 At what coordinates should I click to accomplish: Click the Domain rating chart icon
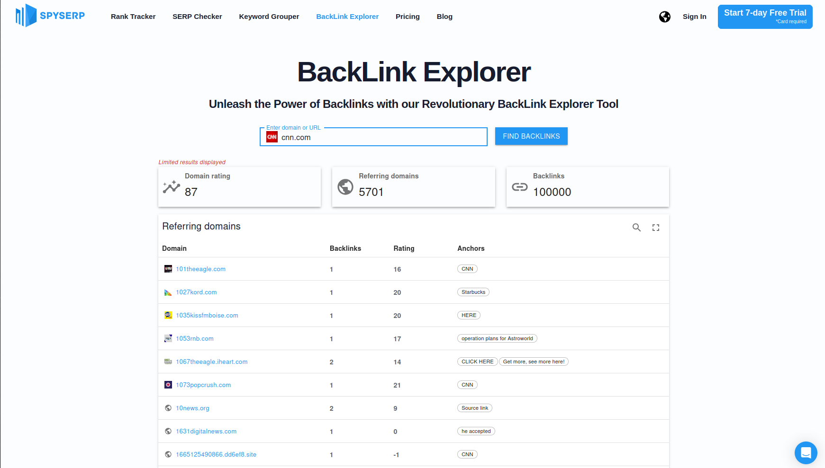click(x=170, y=185)
